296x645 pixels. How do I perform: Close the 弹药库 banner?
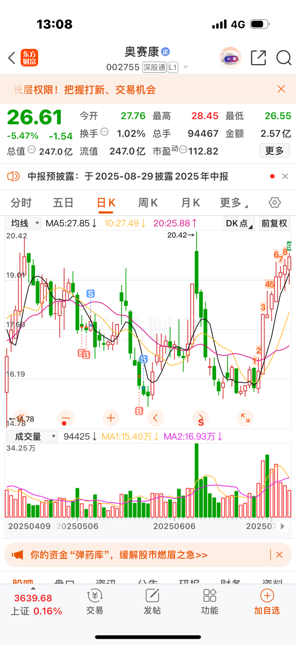279,555
